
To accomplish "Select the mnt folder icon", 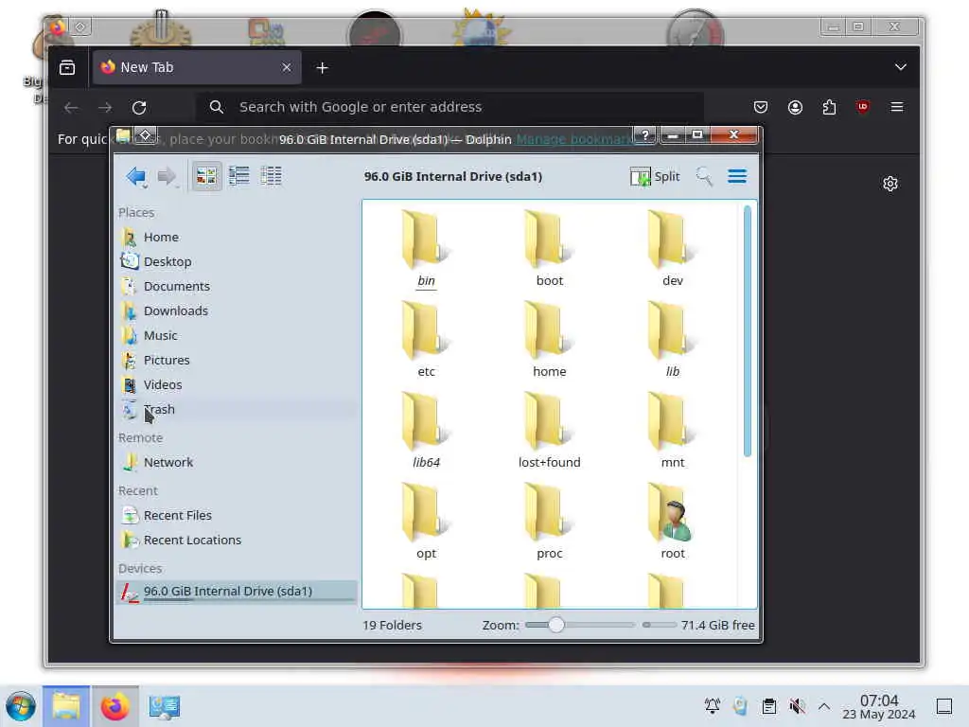I will tap(672, 421).
